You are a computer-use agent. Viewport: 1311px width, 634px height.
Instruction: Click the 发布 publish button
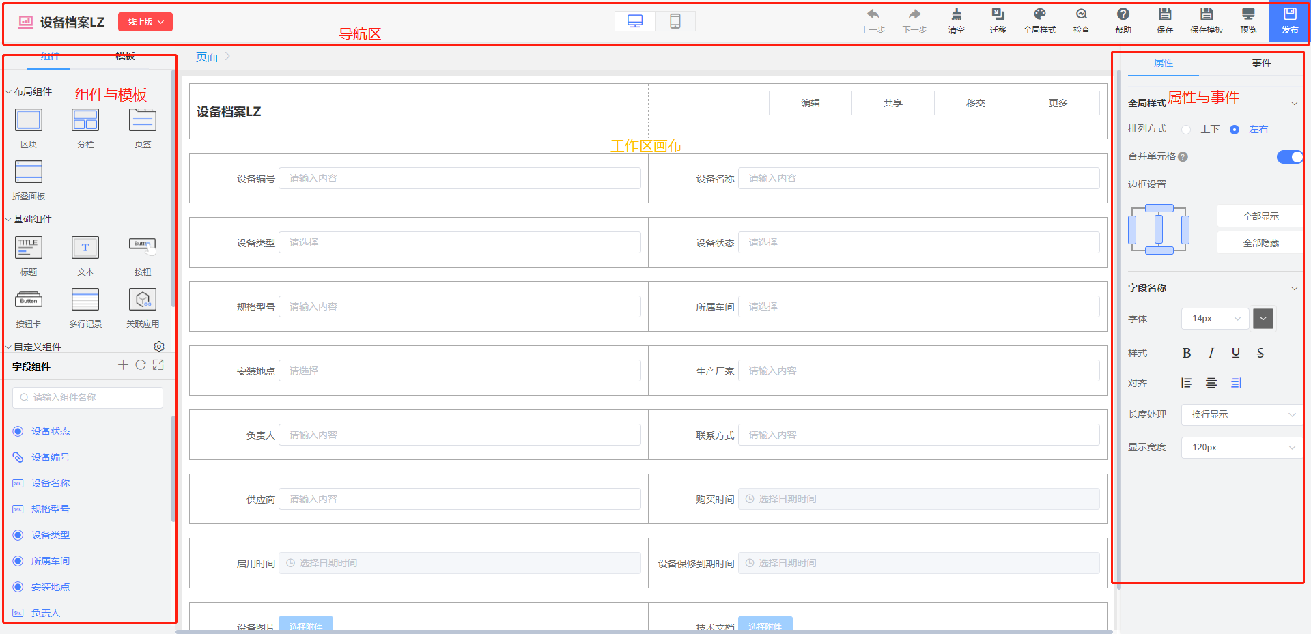1289,21
